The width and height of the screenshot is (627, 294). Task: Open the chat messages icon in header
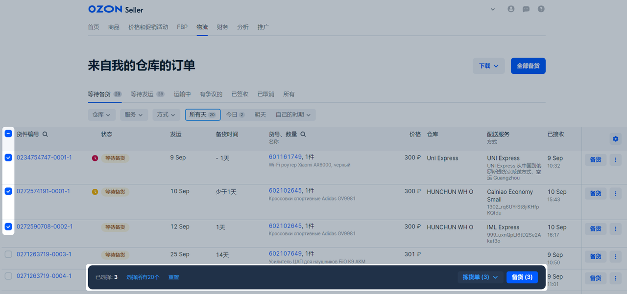(526, 9)
